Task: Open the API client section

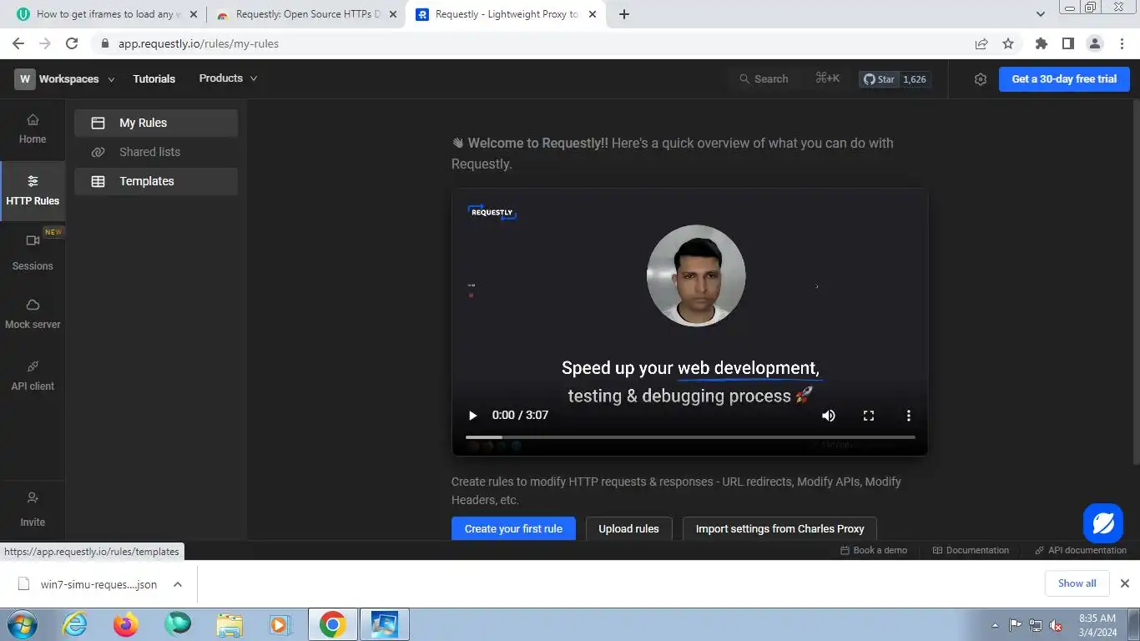Action: (33, 376)
